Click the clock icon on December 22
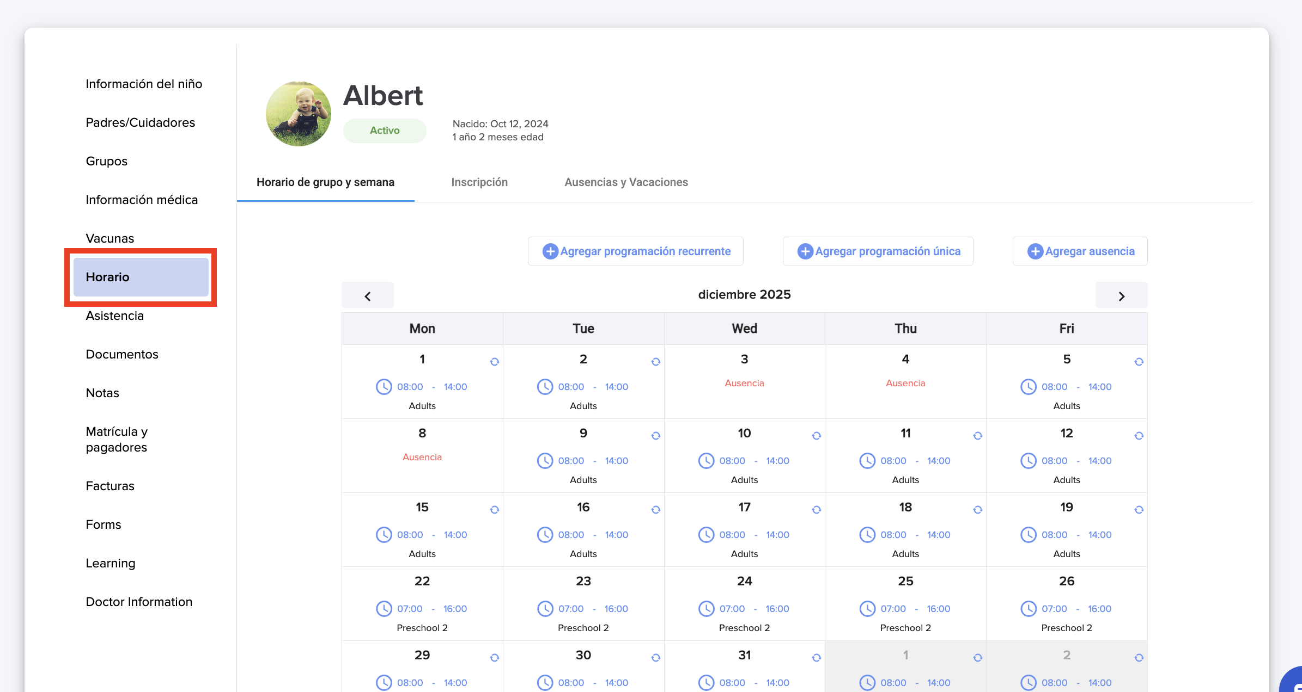Screen dimensions: 1302x692 (384, 609)
